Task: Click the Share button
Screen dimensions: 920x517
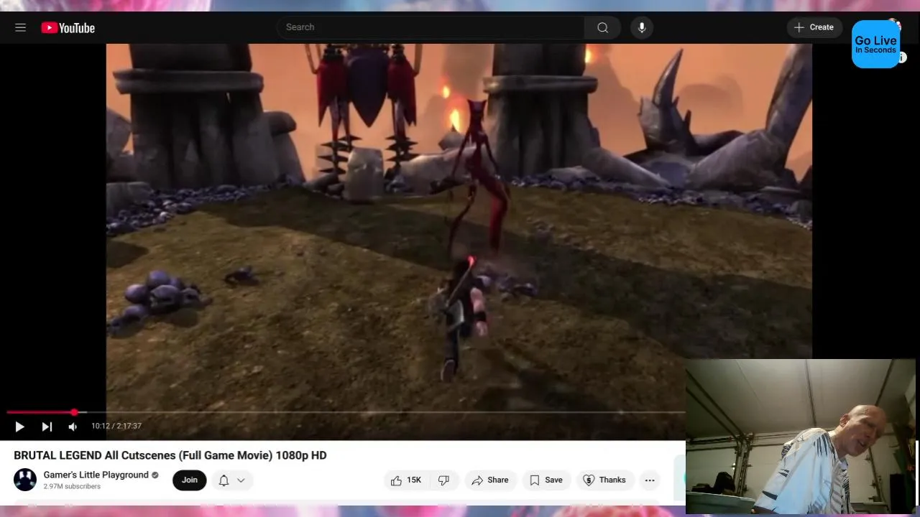Action: (490, 480)
